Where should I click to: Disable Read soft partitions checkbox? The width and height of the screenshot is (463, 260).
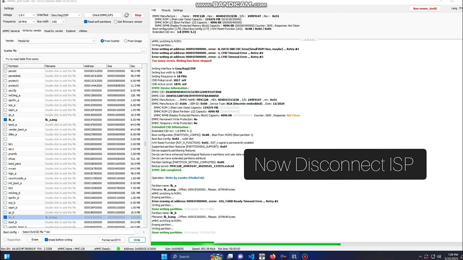pyautogui.click(x=86, y=22)
